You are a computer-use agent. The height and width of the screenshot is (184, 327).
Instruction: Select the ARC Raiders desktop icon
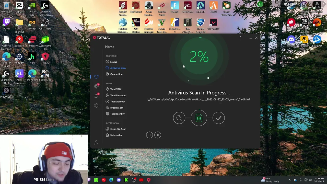click(136, 26)
